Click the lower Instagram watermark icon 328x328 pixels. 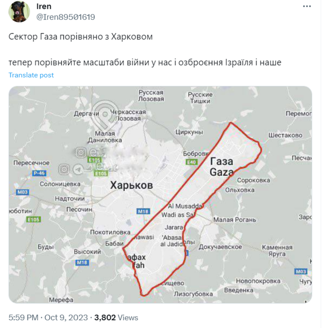(x=64, y=168)
